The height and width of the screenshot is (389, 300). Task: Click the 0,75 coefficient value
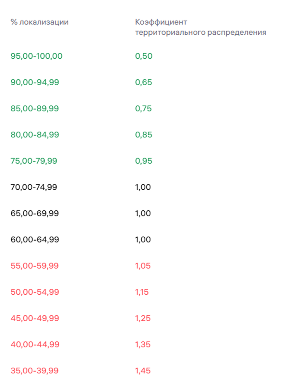[143, 109]
